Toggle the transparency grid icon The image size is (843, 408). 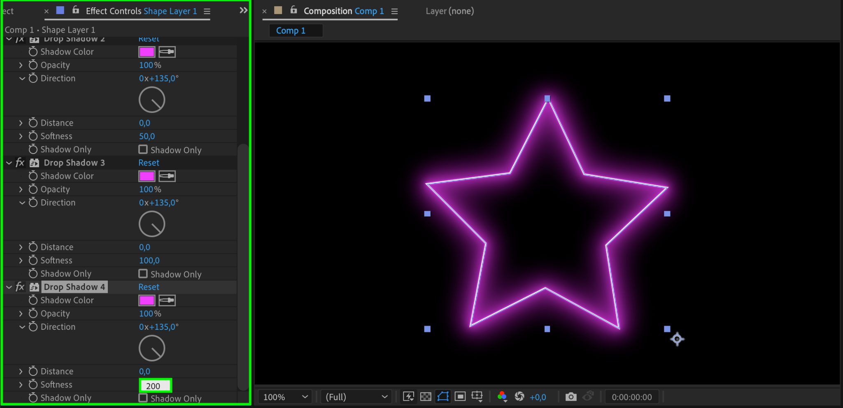click(426, 396)
